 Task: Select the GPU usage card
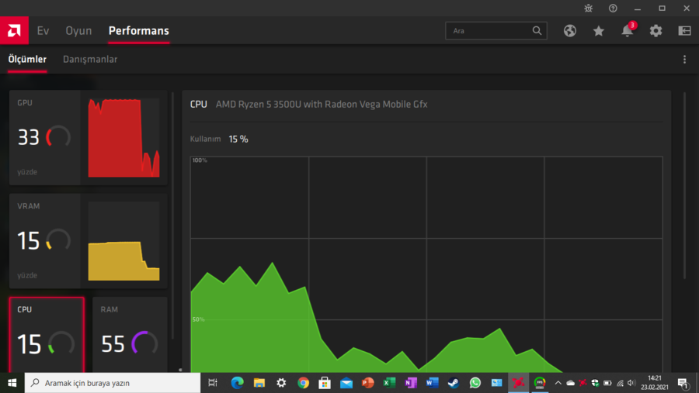(89, 137)
